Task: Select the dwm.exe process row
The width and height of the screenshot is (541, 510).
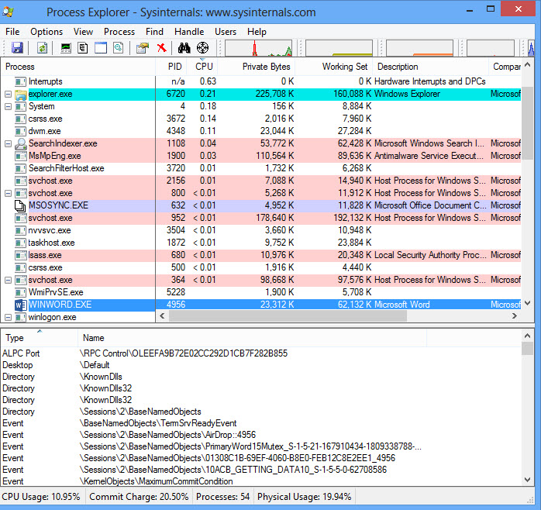Action: 261,131
